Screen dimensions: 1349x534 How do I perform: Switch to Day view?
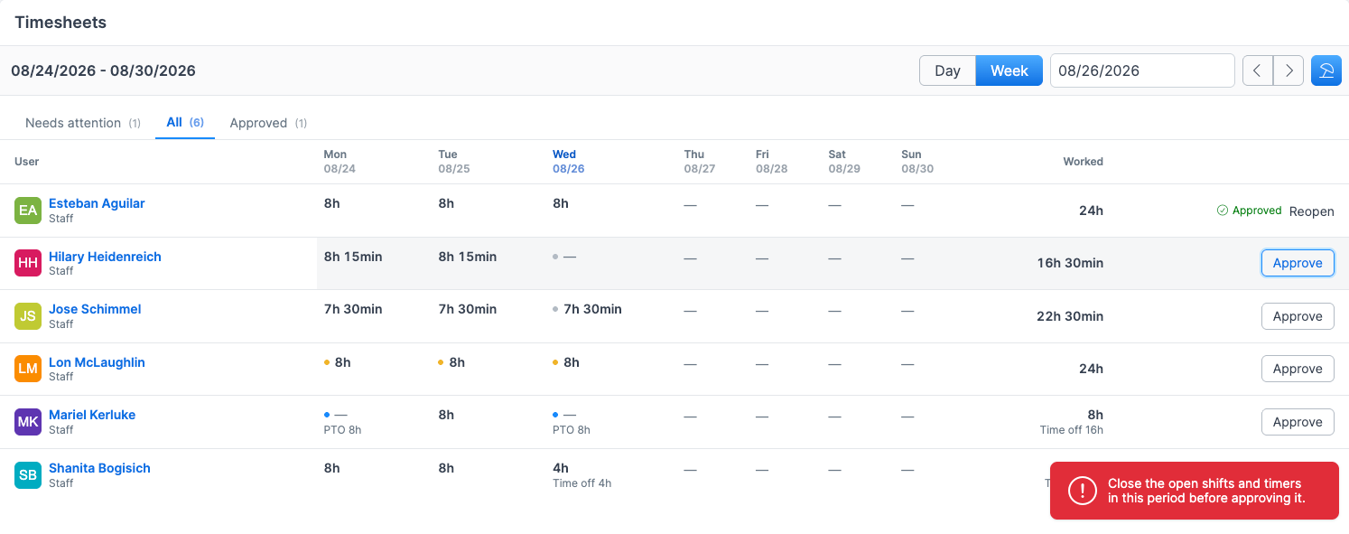[x=947, y=70]
